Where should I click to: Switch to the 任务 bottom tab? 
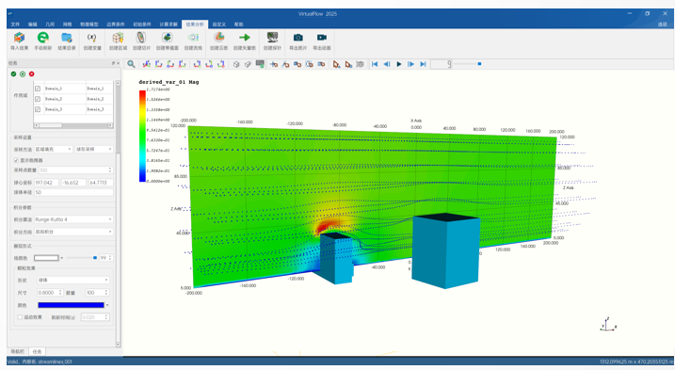(37, 351)
